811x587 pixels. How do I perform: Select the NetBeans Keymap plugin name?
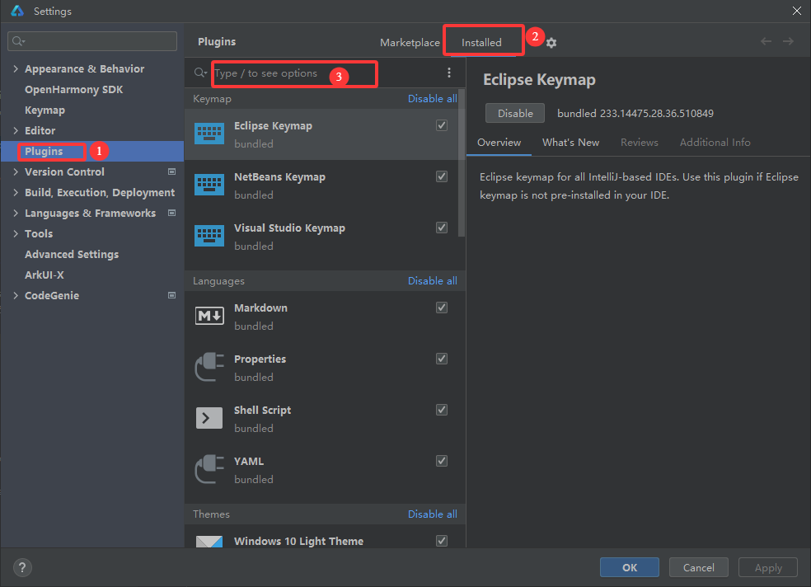pos(280,177)
